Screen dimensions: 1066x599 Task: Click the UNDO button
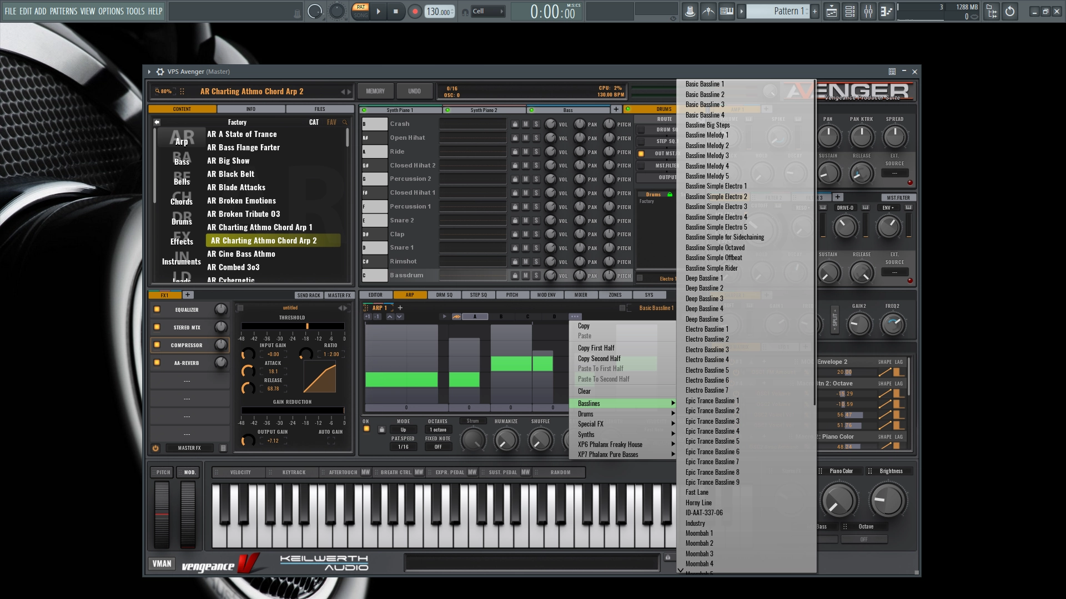click(x=414, y=92)
